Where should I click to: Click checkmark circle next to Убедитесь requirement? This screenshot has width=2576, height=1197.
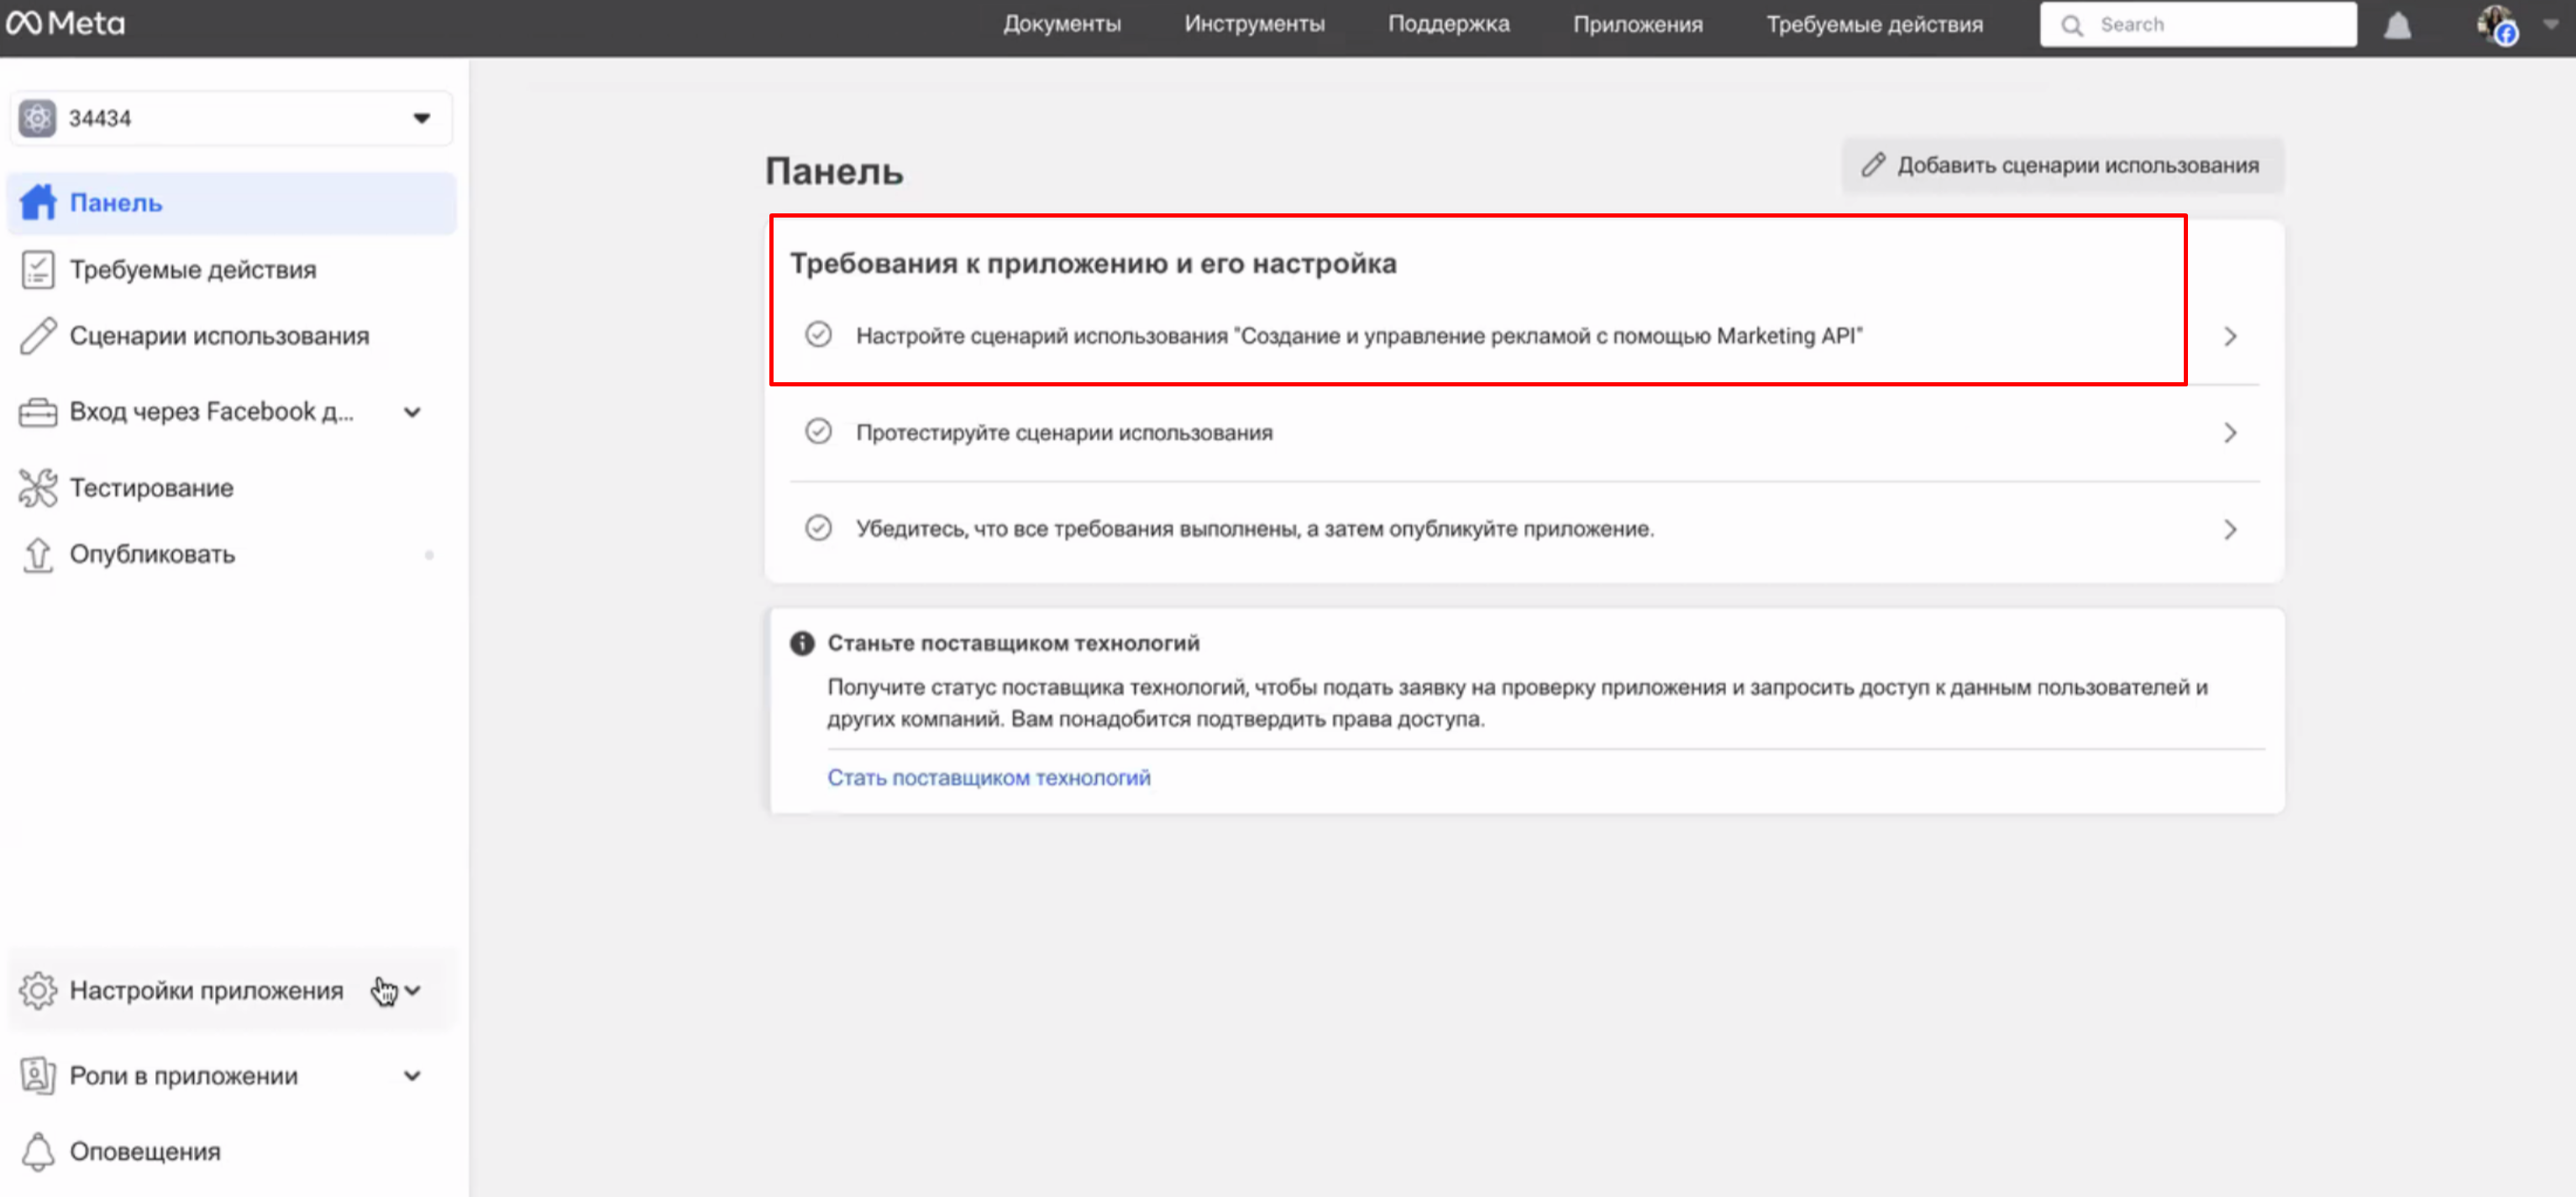818,527
